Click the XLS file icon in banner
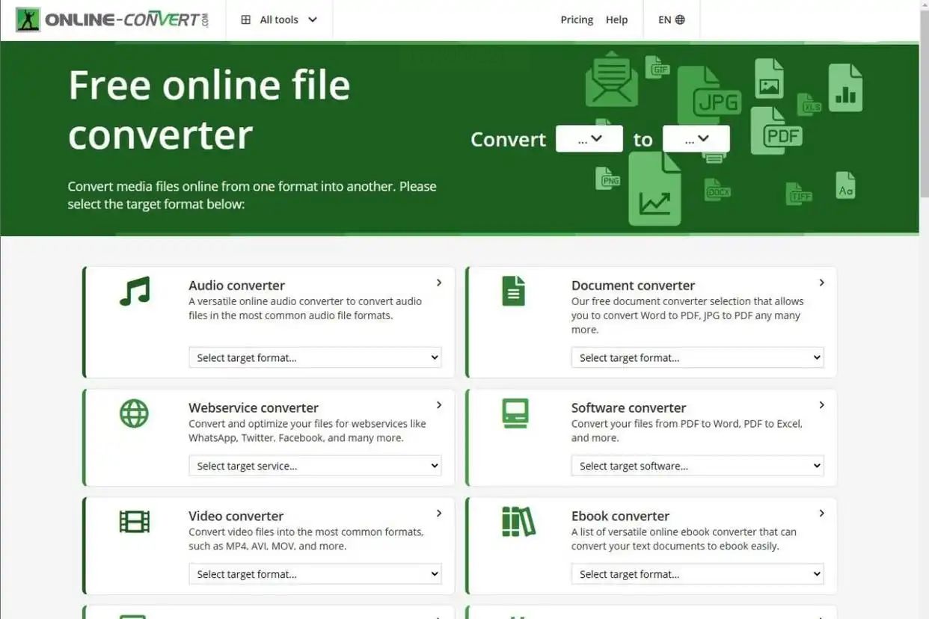Viewport: 929px width, 619px height. click(x=809, y=105)
